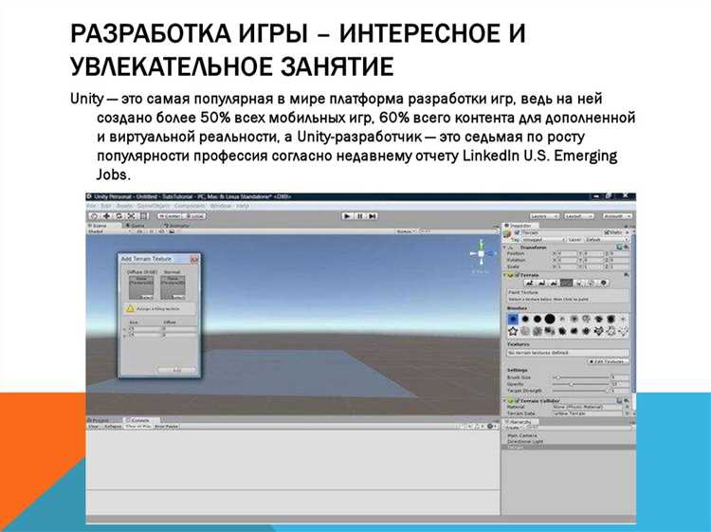
Task: Select the Hand tool in Unity toolbar
Action: (94, 216)
